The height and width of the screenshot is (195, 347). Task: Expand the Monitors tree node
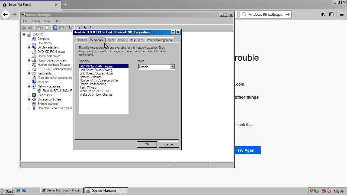click(x=29, y=82)
